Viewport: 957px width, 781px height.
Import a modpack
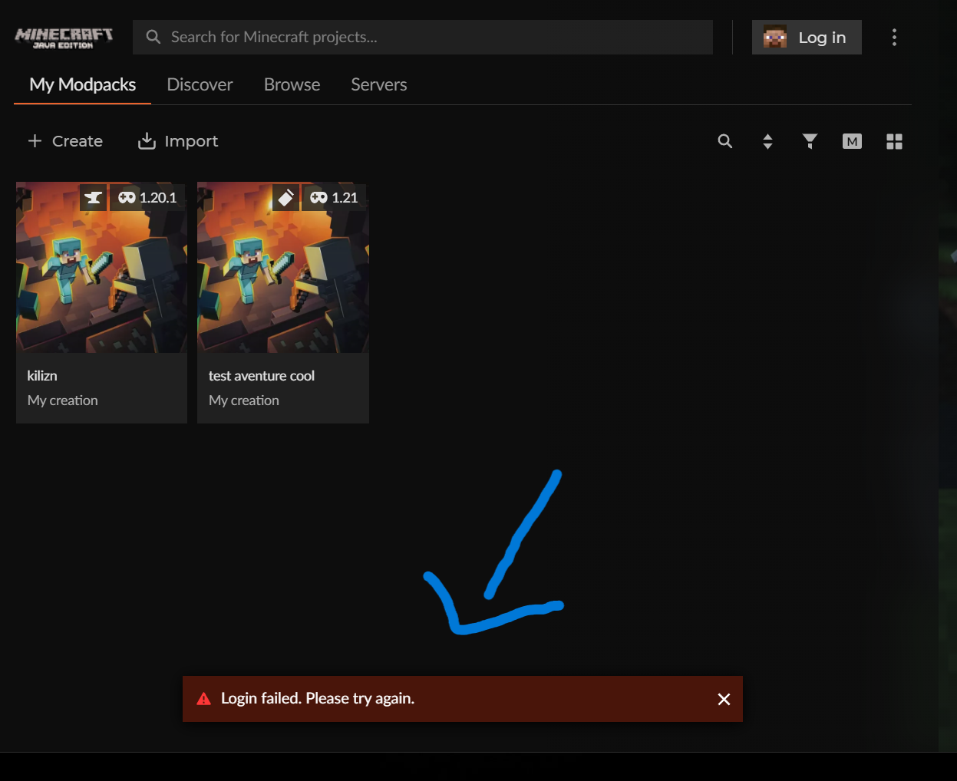click(x=178, y=141)
